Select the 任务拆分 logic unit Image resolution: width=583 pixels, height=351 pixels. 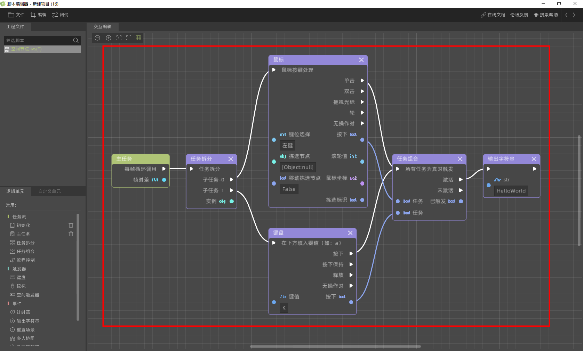coord(22,243)
